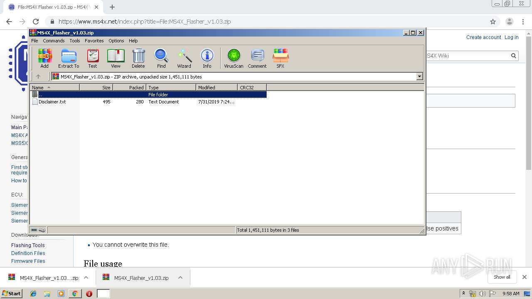Image resolution: width=532 pixels, height=299 pixels.
Task: Click Show all downloads button
Action: (502, 277)
